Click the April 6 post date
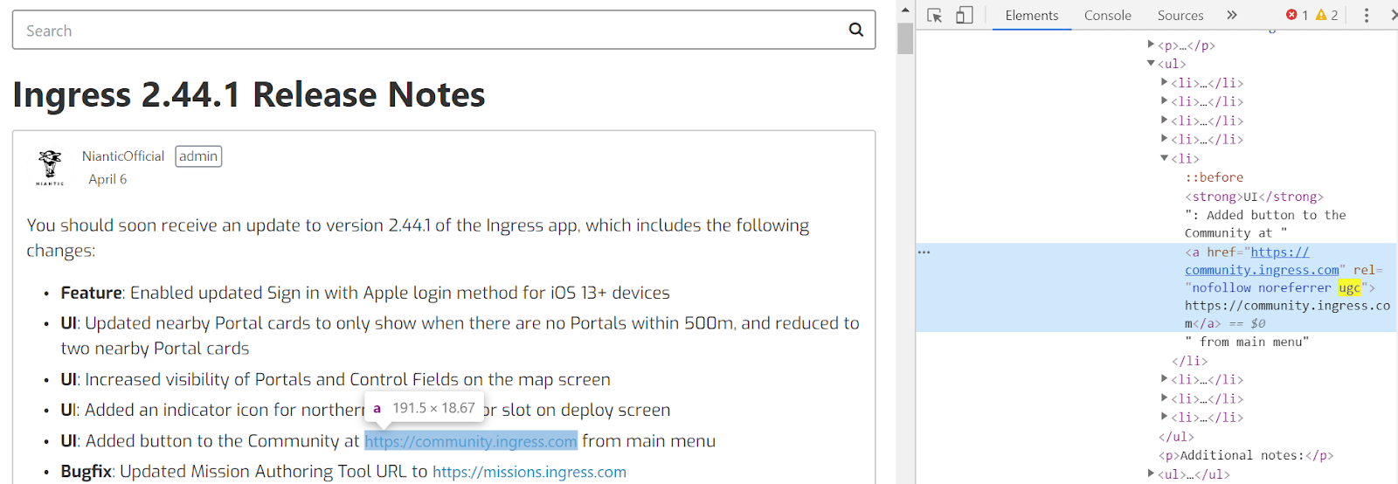Screen dimensions: 1398x484 (107, 179)
